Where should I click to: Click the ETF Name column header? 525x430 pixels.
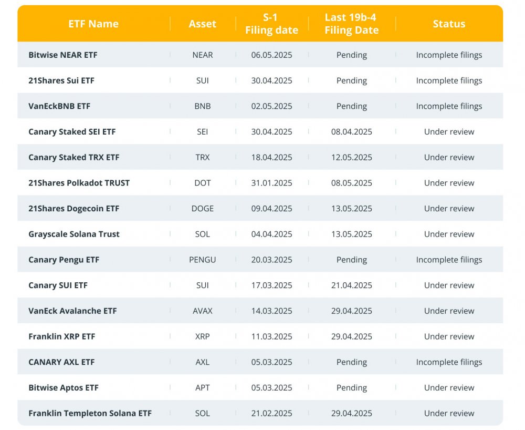(93, 24)
